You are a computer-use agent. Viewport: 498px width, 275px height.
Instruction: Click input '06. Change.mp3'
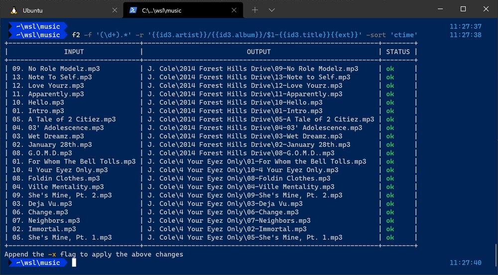click(x=40, y=212)
